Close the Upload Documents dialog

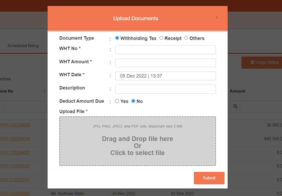217,18
